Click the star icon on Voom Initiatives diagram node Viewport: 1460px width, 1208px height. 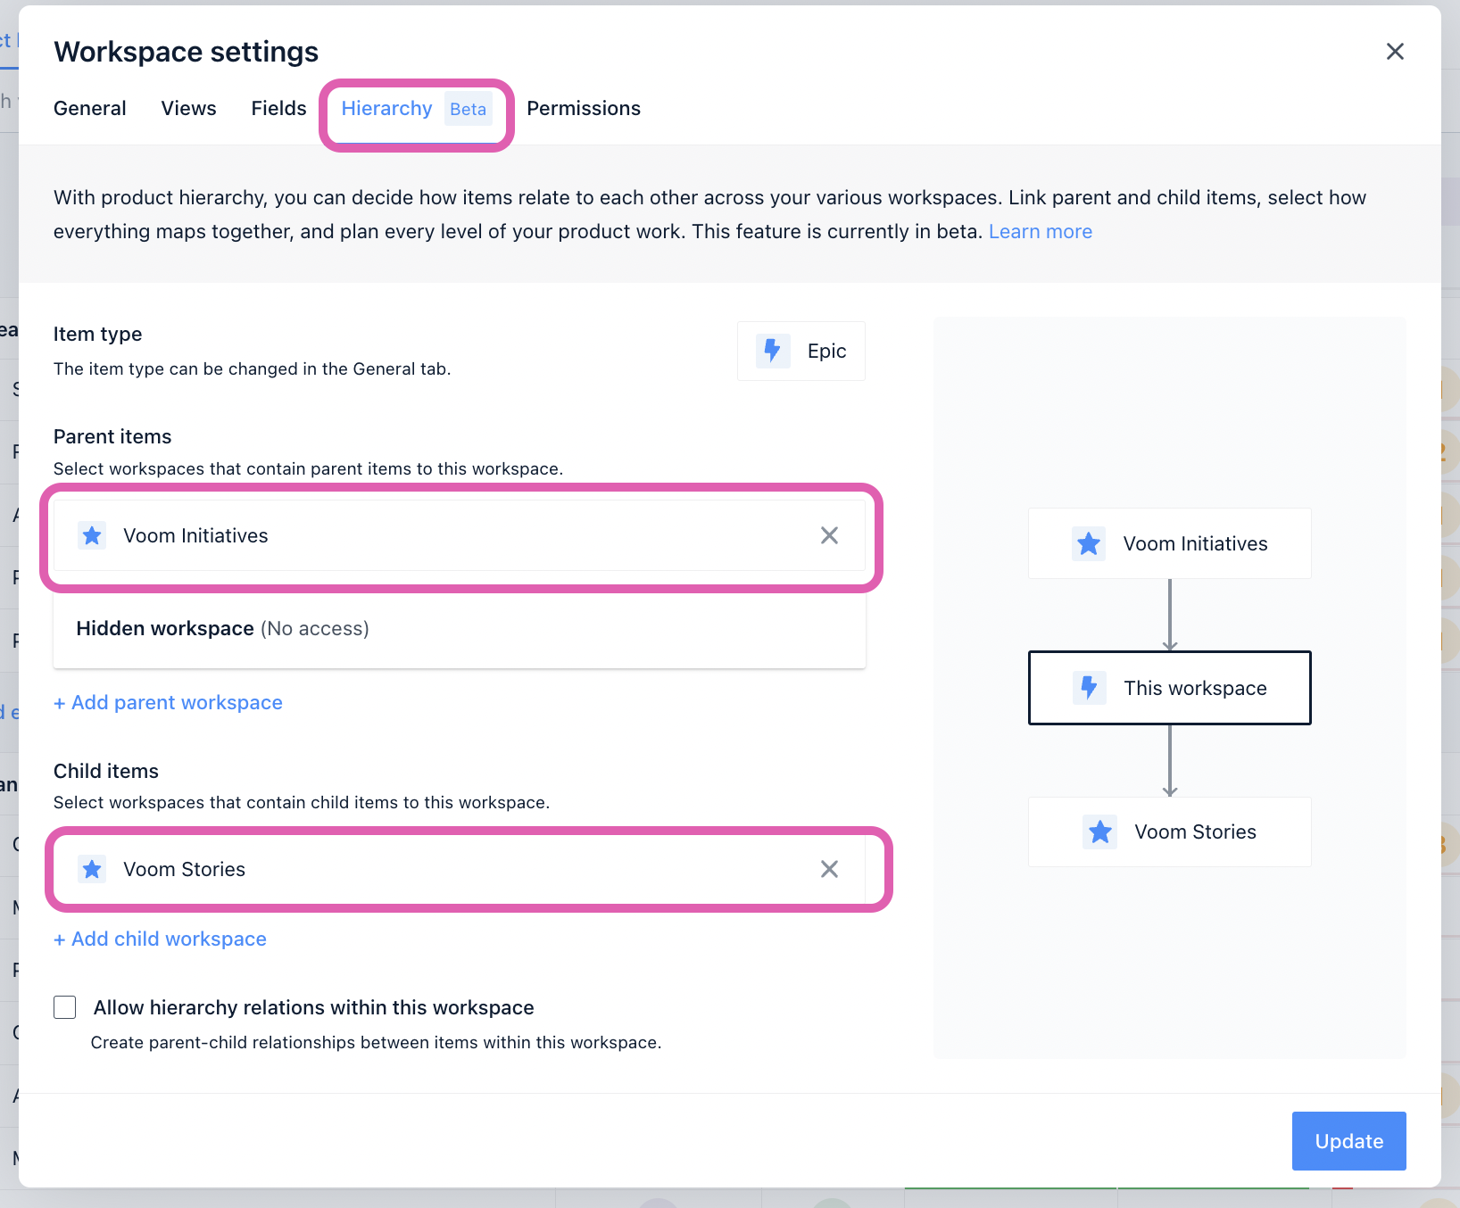(x=1089, y=543)
